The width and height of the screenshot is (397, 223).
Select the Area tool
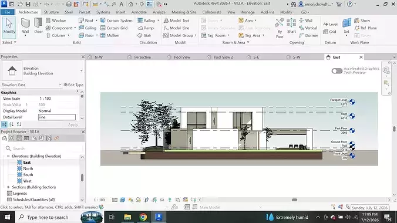pos(245,21)
